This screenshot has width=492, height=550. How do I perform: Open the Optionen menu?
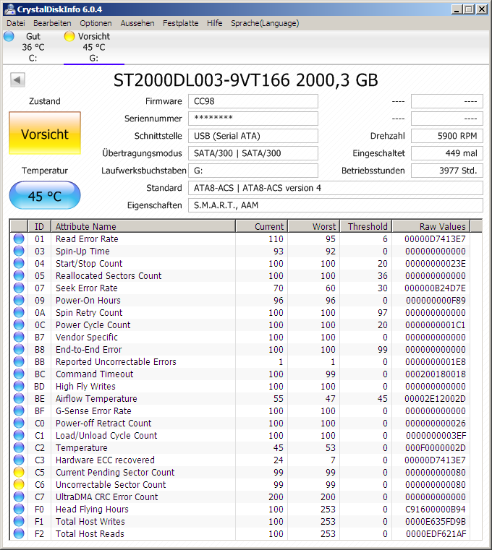tap(96, 23)
